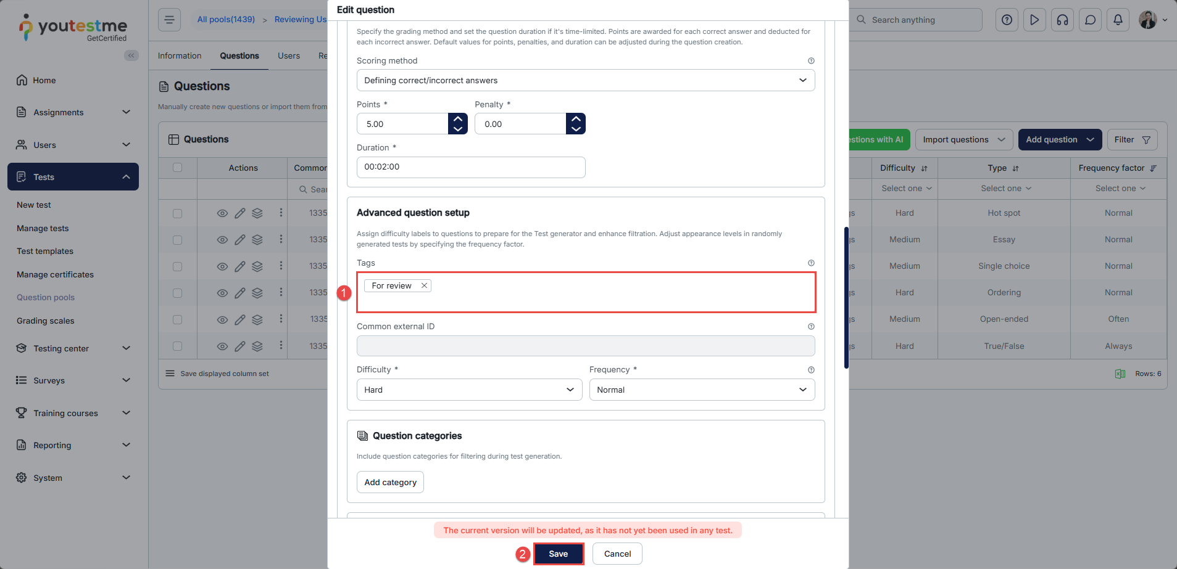Image resolution: width=1177 pixels, height=569 pixels.
Task: Open the help question mark icon
Action: click(x=1007, y=20)
